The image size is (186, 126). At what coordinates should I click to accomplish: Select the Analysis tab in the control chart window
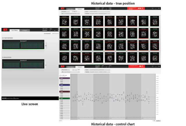[x=80, y=67]
